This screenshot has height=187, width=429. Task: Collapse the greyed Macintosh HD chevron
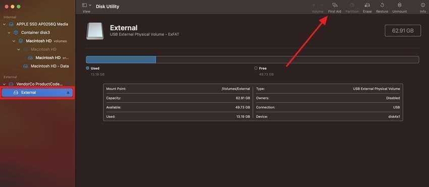[19, 49]
